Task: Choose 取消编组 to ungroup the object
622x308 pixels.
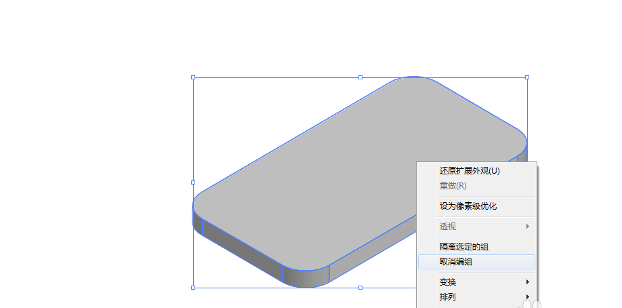Action: pyautogui.click(x=476, y=262)
